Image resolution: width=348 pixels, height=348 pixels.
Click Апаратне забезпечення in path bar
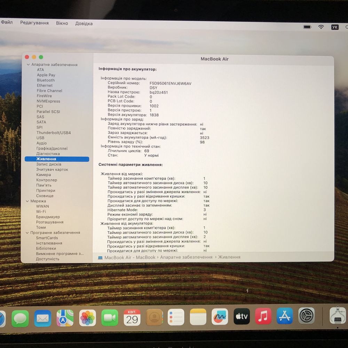(186, 257)
